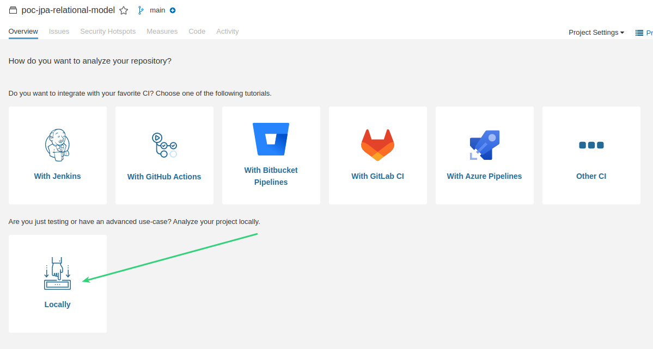Click the 'favorite CI' instruction sentence
This screenshot has height=349, width=653.
pos(140,94)
